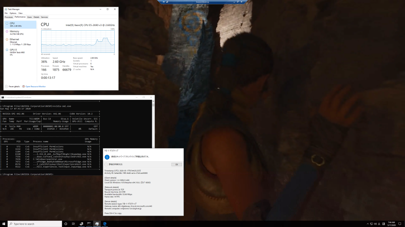Image resolution: width=405 pixels, height=227 pixels.
Task: Click 'Frame rate: 14 FPS' in dialog
Action: [x=112, y=197]
